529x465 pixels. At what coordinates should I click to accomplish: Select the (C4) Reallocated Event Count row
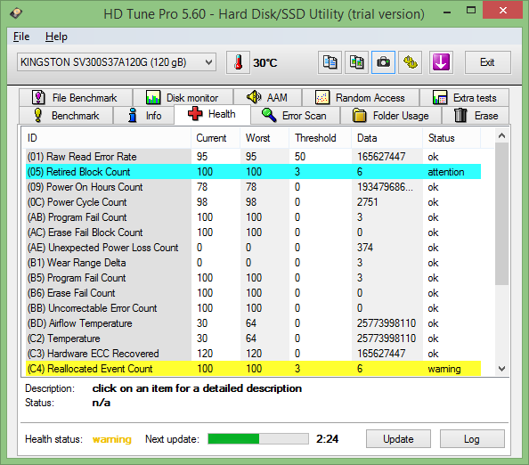pos(253,369)
